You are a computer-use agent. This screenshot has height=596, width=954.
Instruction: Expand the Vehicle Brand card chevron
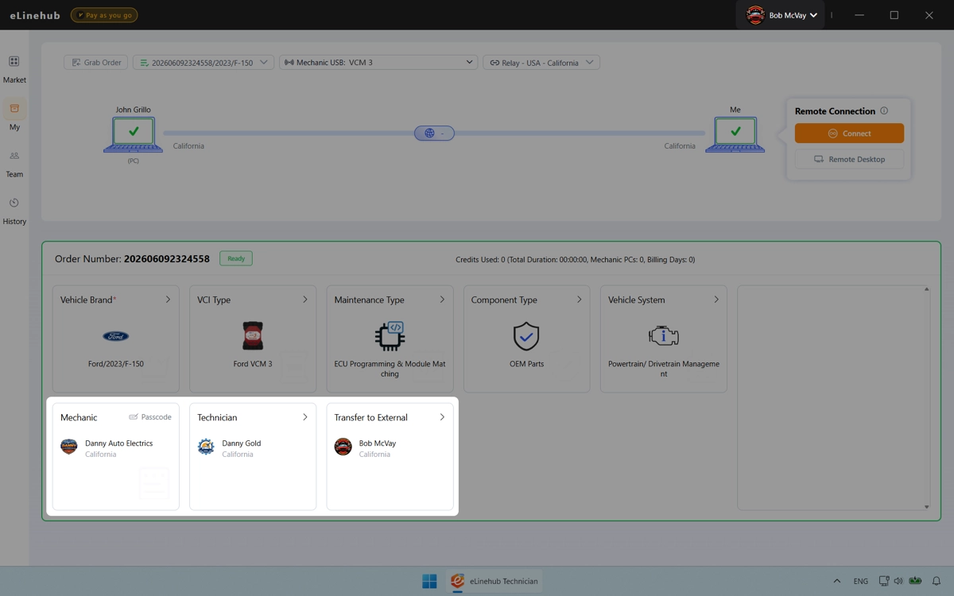168,300
